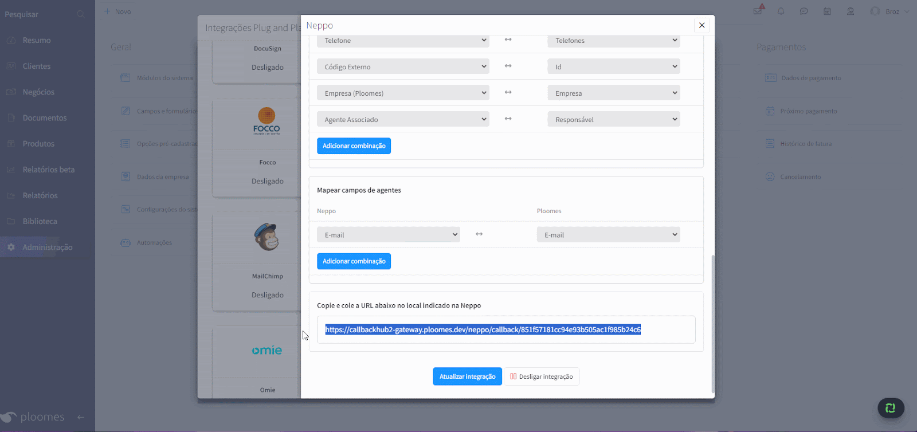Click the Cancelamento face icon

tap(770, 177)
